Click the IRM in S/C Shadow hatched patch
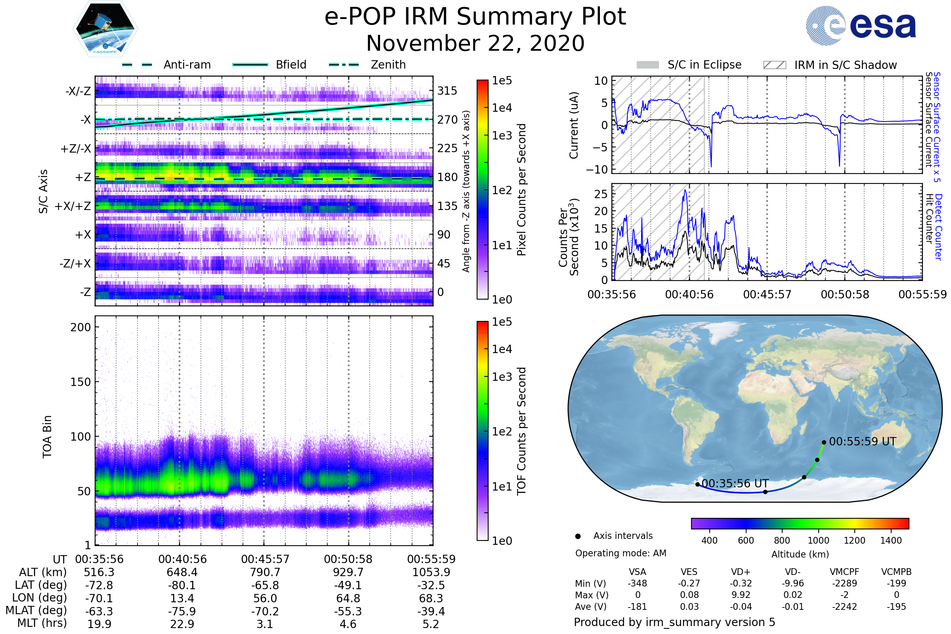The image size is (951, 634). click(x=774, y=65)
